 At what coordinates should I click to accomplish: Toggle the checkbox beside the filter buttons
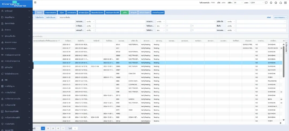[59, 17]
